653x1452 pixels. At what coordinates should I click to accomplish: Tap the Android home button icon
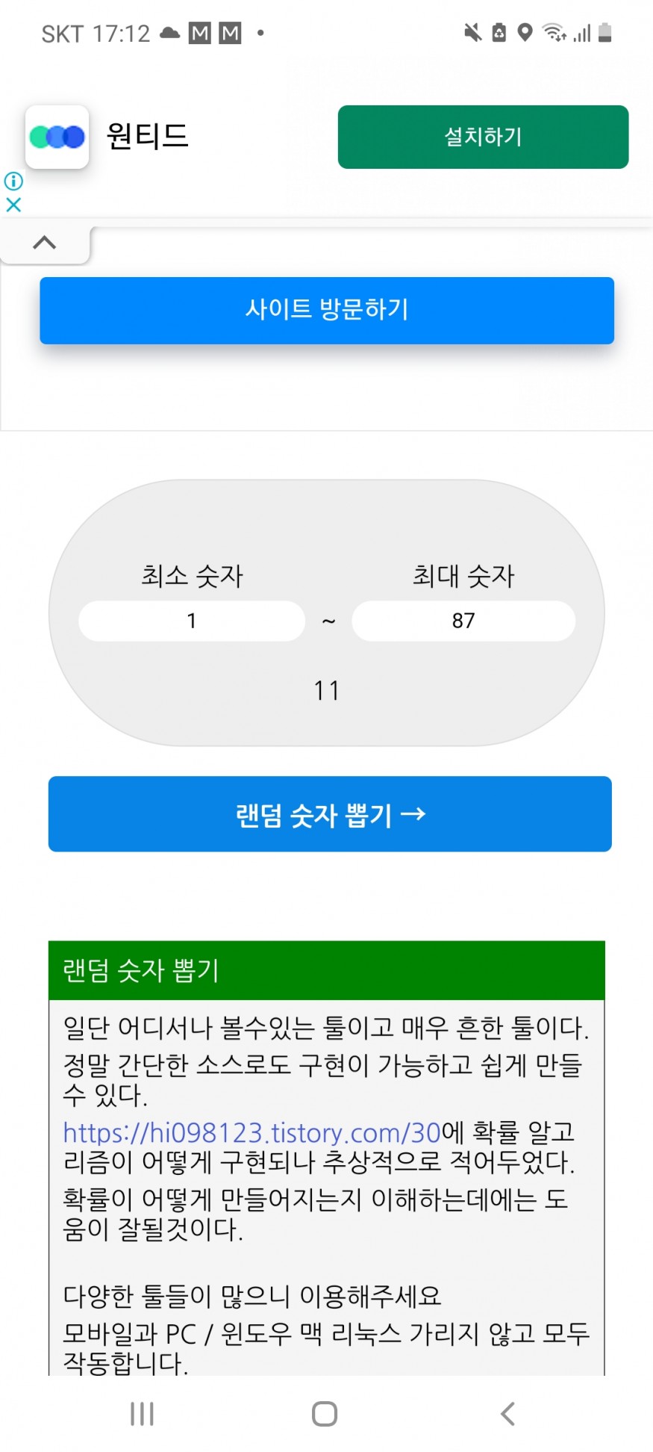pos(325,1413)
